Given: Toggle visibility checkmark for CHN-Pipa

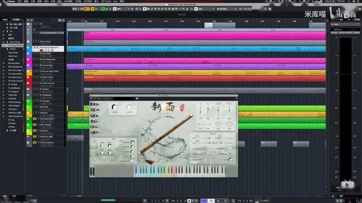Looking at the screenshot, I should [3, 95].
